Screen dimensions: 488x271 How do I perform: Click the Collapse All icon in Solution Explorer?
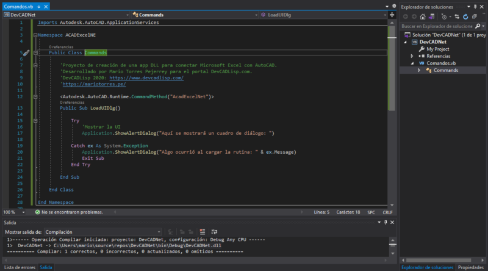point(475,16)
